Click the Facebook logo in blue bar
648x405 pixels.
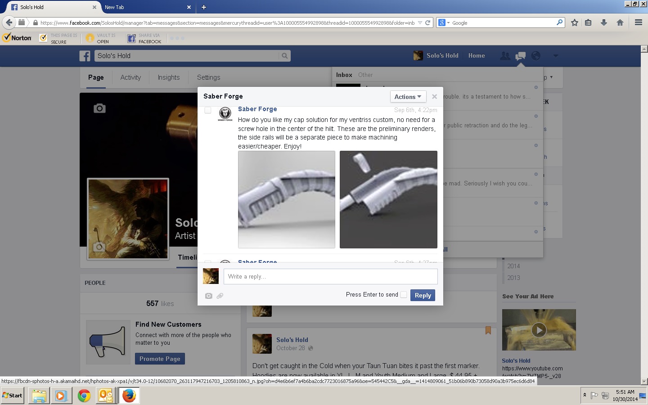click(x=85, y=56)
